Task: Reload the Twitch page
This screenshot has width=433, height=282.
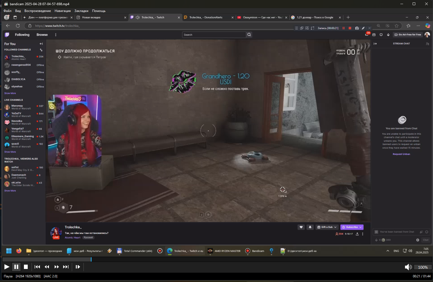Action: pos(18,26)
